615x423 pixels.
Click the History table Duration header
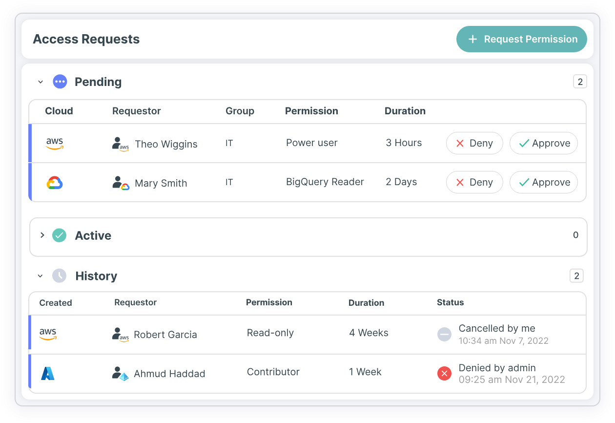[367, 303]
